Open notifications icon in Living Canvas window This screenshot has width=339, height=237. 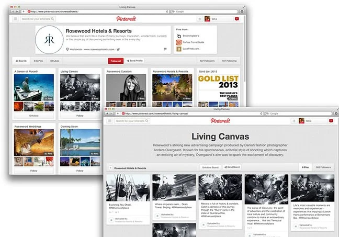(331, 121)
